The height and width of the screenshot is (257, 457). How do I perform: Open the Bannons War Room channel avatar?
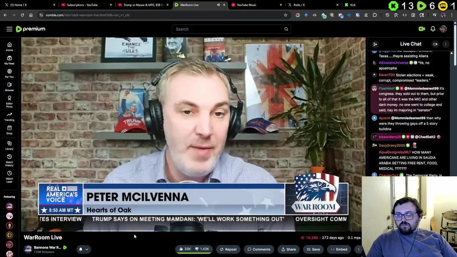[28, 249]
